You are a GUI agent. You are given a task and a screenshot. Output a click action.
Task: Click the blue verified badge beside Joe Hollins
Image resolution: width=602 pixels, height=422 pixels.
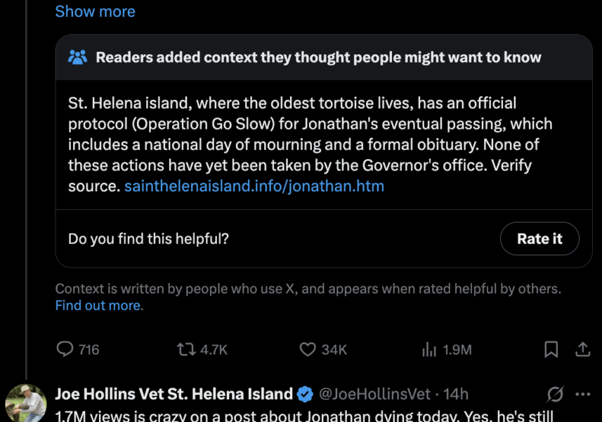tap(305, 394)
